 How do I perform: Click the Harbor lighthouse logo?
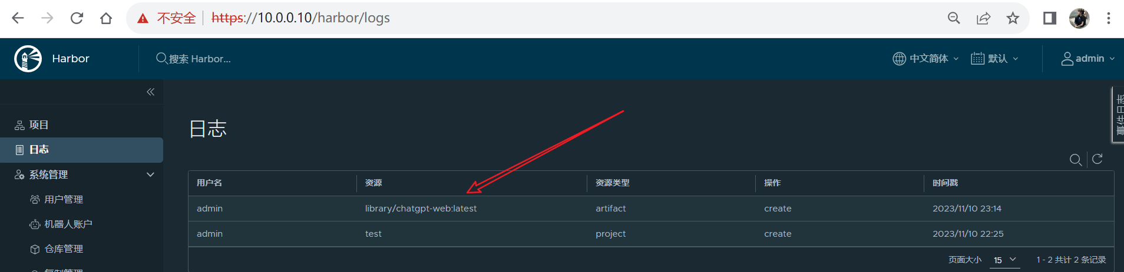[28, 59]
